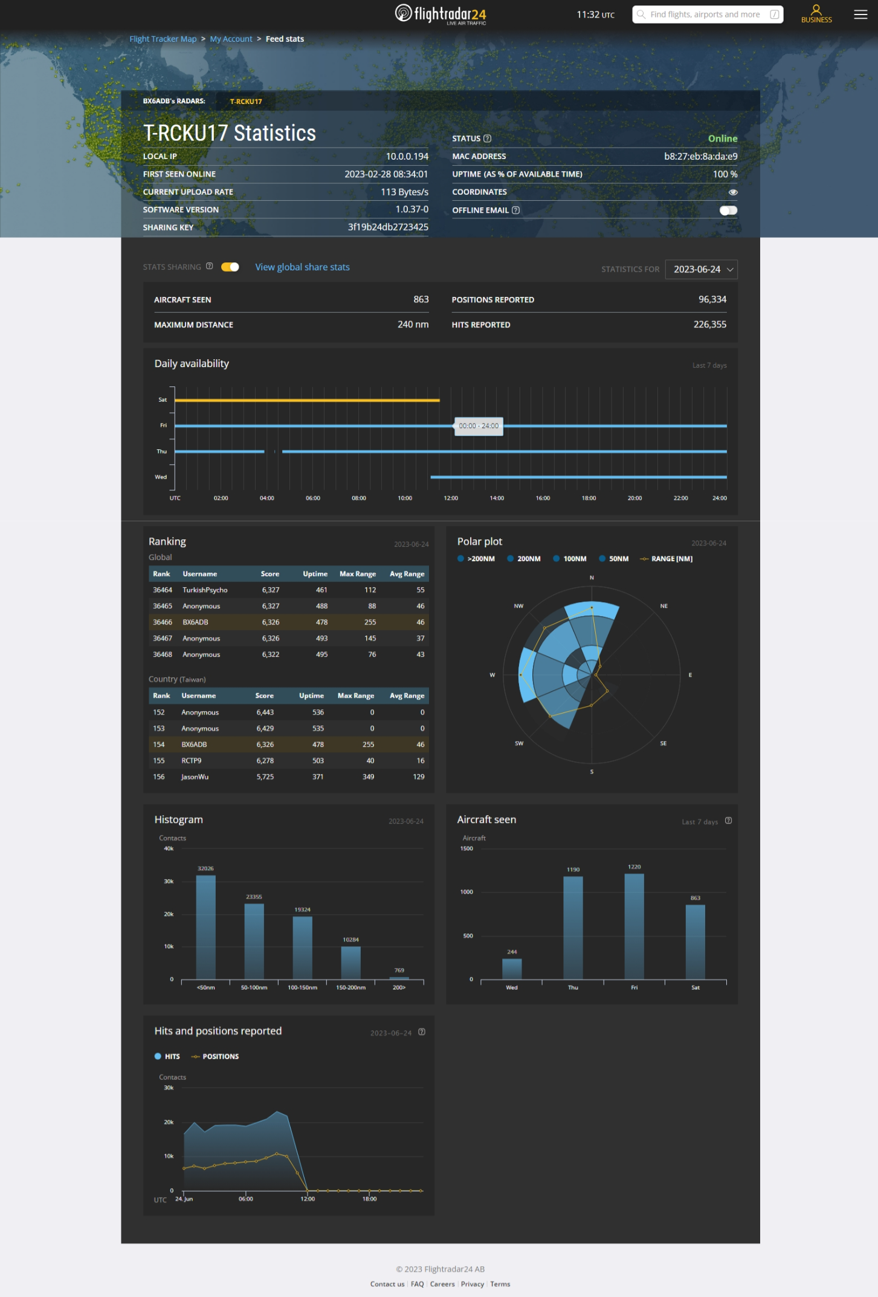Click the 50-100nm histogram bar
This screenshot has width=878, height=1297.
tap(254, 941)
